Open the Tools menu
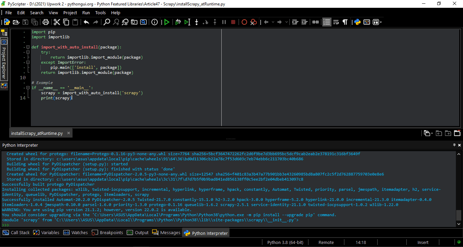Image resolution: width=463 pixels, height=247 pixels. point(100,13)
